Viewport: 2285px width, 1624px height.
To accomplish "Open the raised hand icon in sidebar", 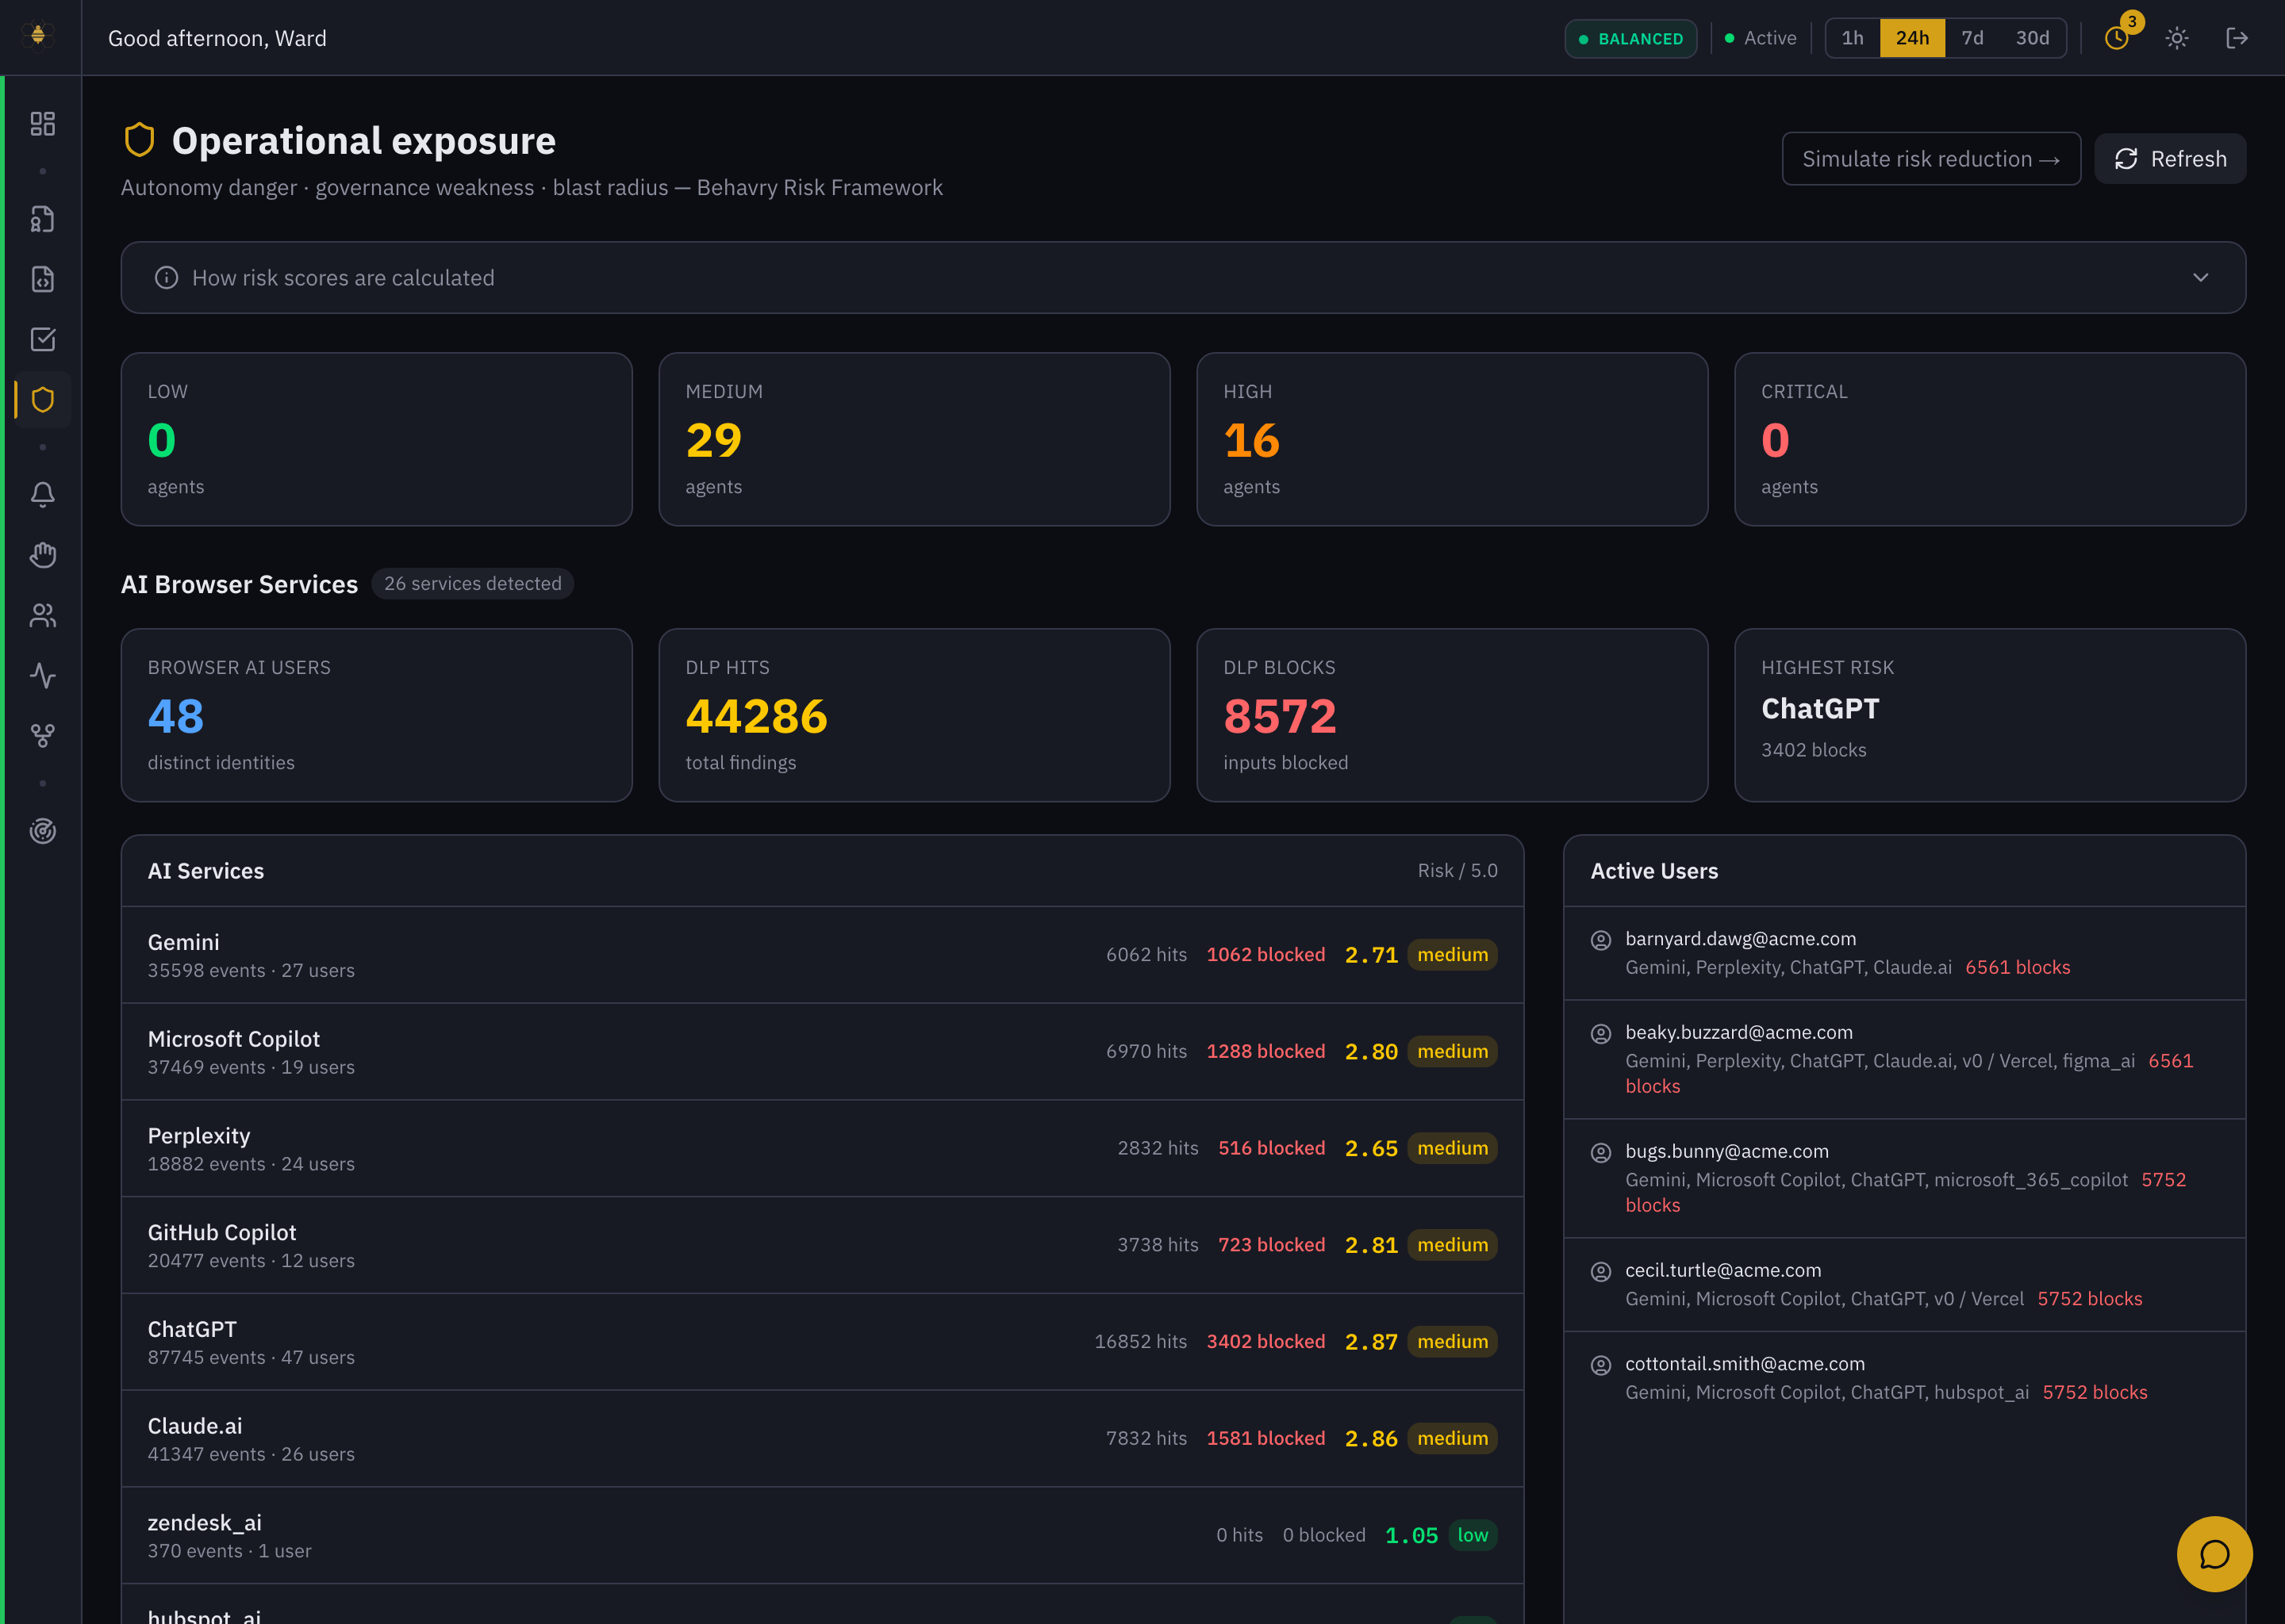I will pyautogui.click(x=42, y=555).
